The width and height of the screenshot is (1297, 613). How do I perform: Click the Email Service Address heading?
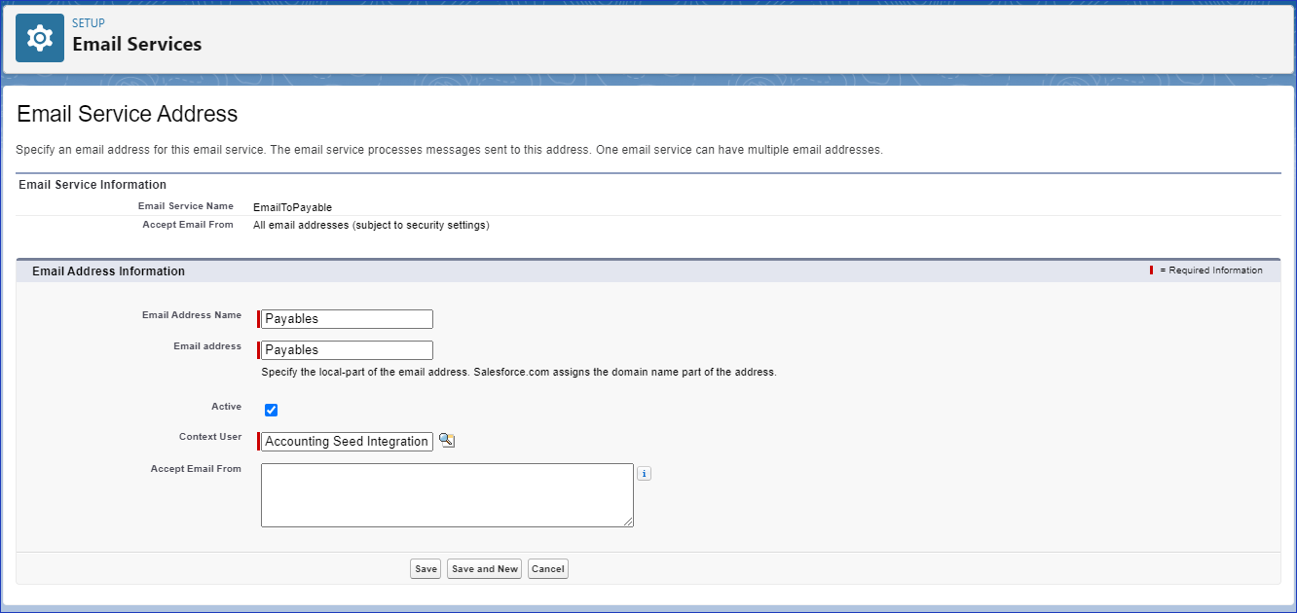(128, 114)
